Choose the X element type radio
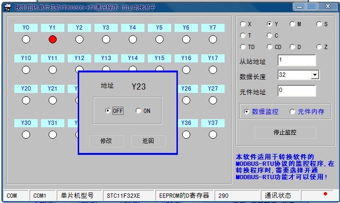Image resolution: width=340 pixels, height=203 pixels. tap(243, 24)
